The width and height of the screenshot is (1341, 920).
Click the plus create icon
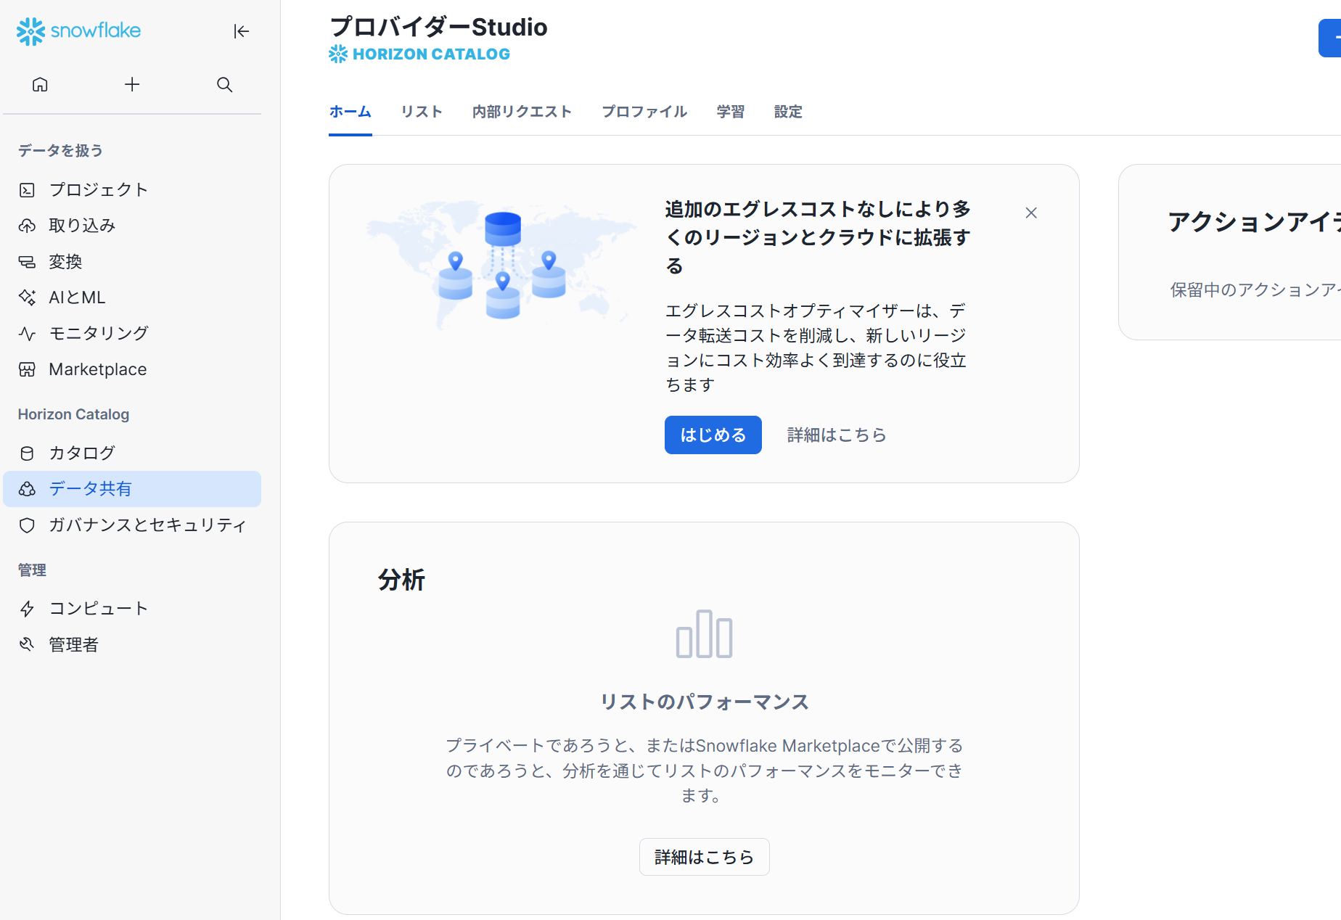tap(132, 85)
